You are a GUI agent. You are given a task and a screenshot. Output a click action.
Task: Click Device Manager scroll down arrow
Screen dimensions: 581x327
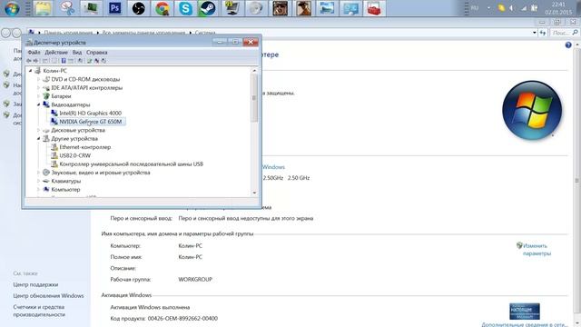point(254,193)
